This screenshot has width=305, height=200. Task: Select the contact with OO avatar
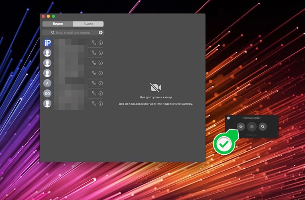pyautogui.click(x=47, y=93)
